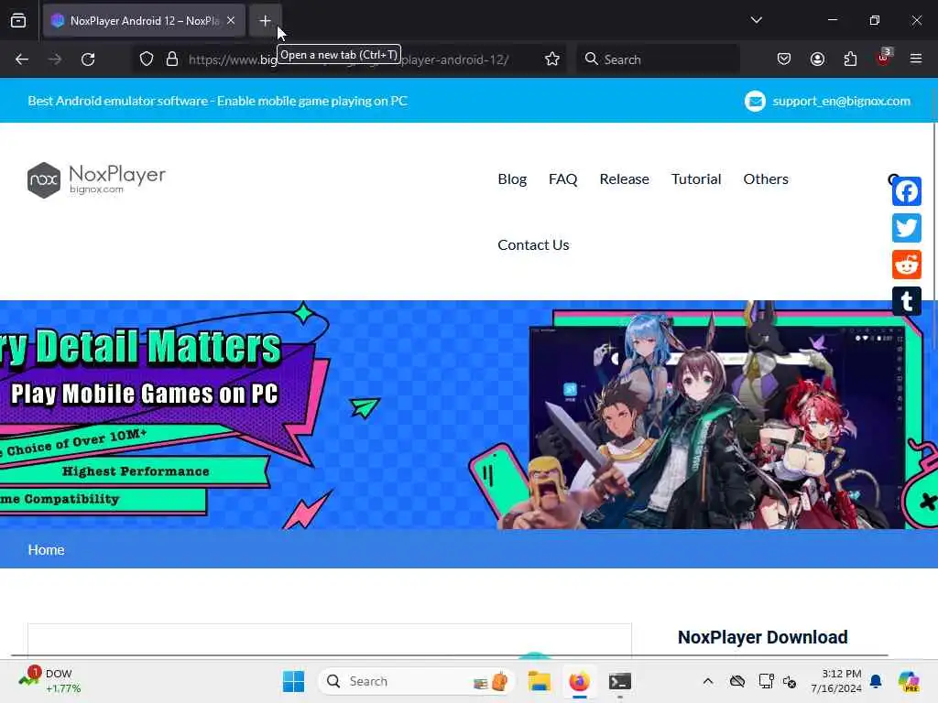Open the Others menu item

pyautogui.click(x=766, y=178)
